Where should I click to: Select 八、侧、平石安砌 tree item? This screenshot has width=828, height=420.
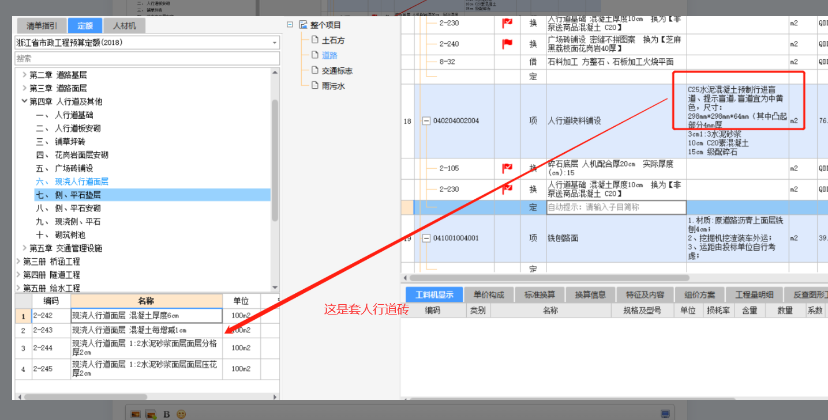68,208
